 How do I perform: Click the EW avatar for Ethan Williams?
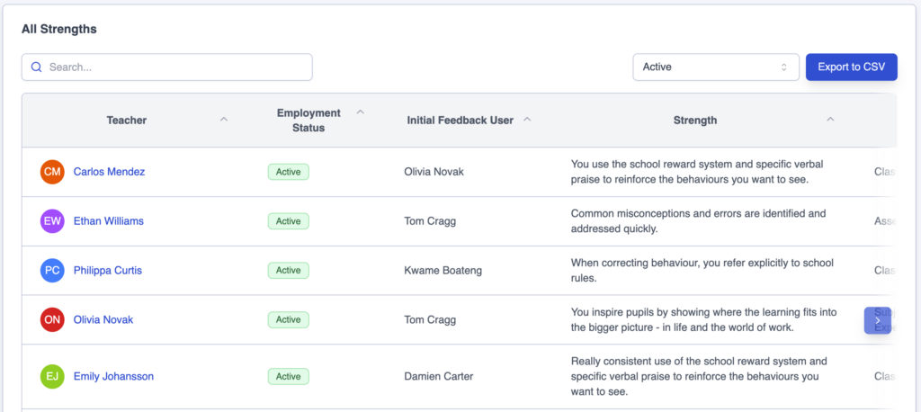click(x=53, y=221)
